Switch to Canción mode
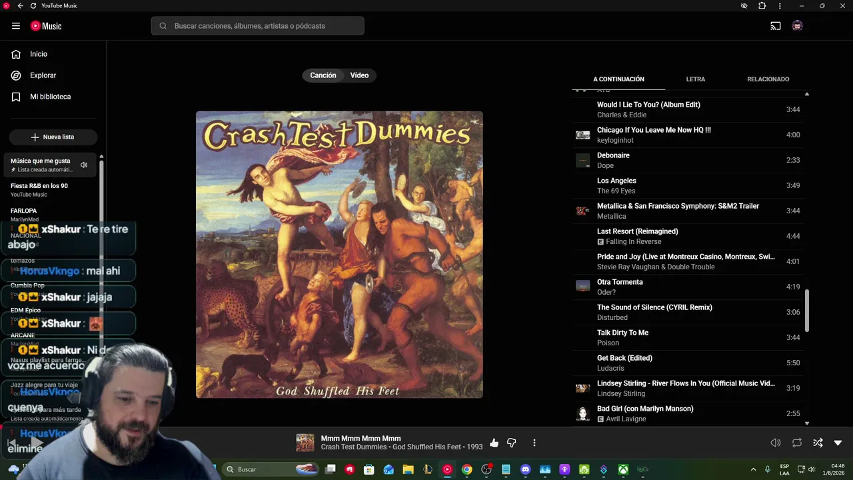This screenshot has height=480, width=853. coord(323,75)
